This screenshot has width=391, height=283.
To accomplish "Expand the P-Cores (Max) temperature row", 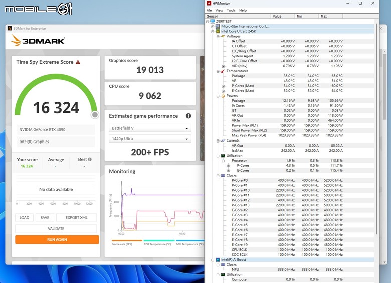I will pyautogui.click(x=223, y=86).
